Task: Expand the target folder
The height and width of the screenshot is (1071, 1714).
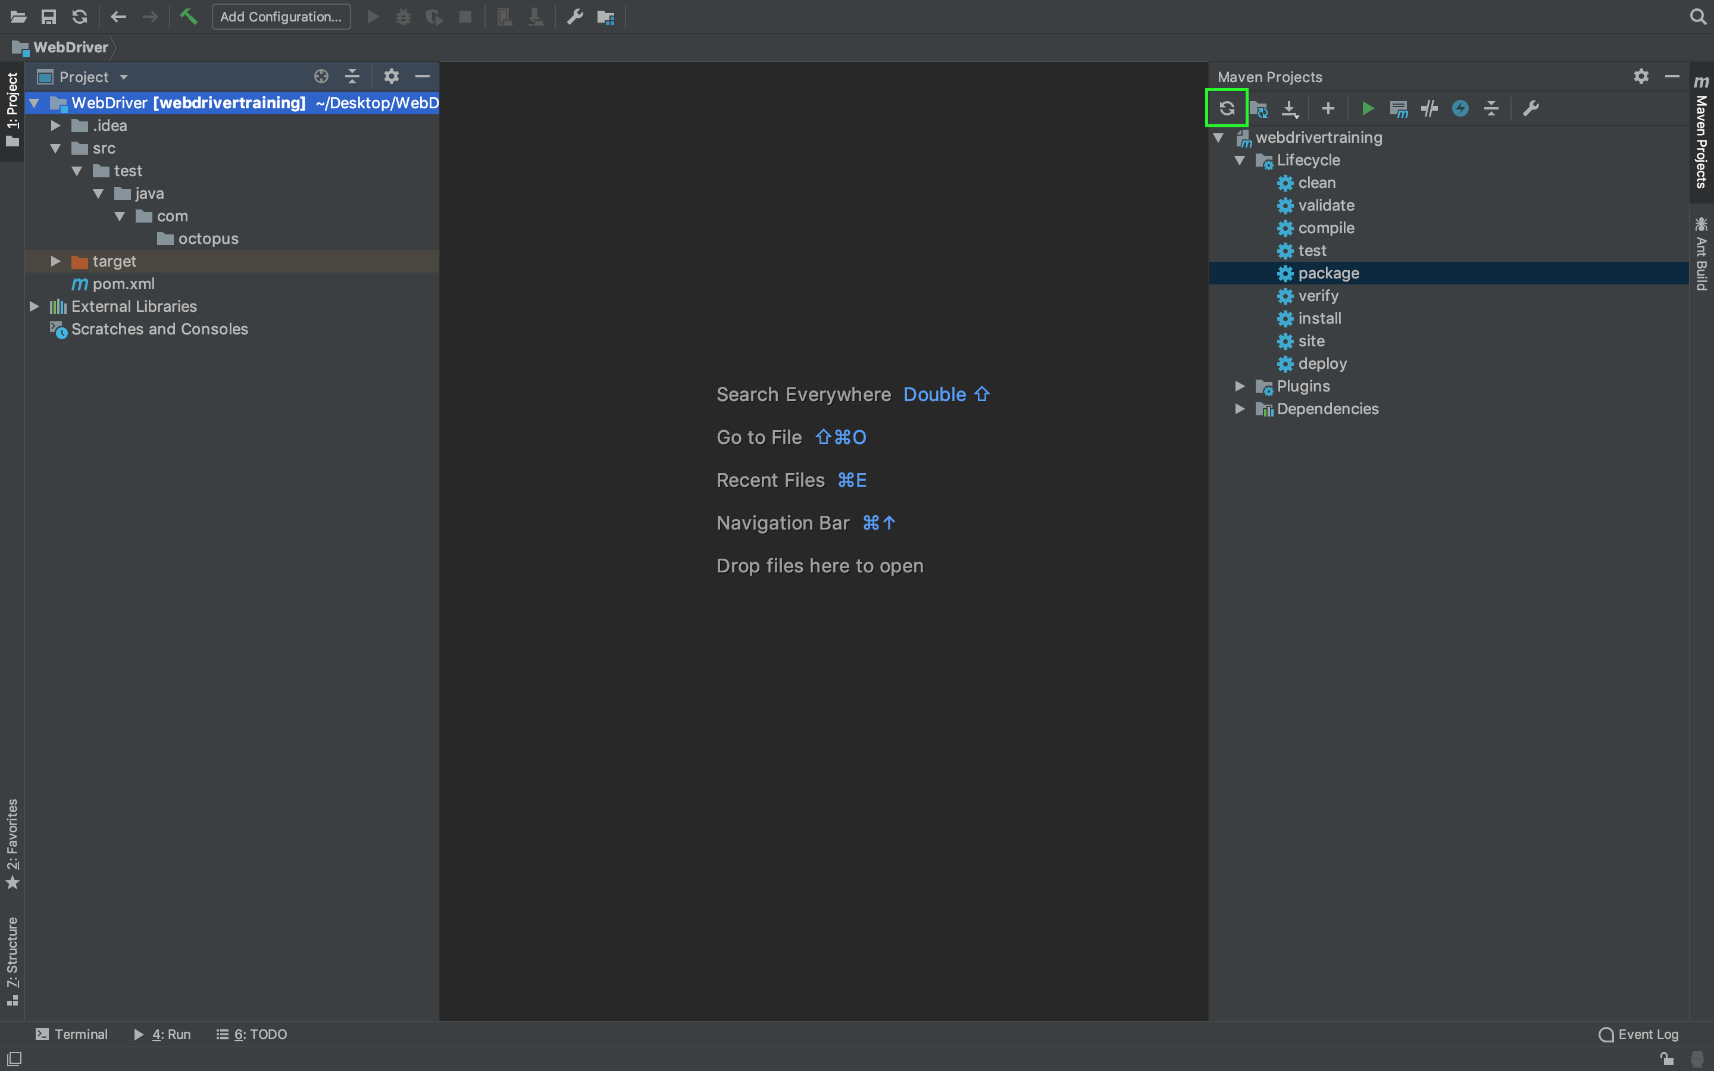Action: [55, 261]
